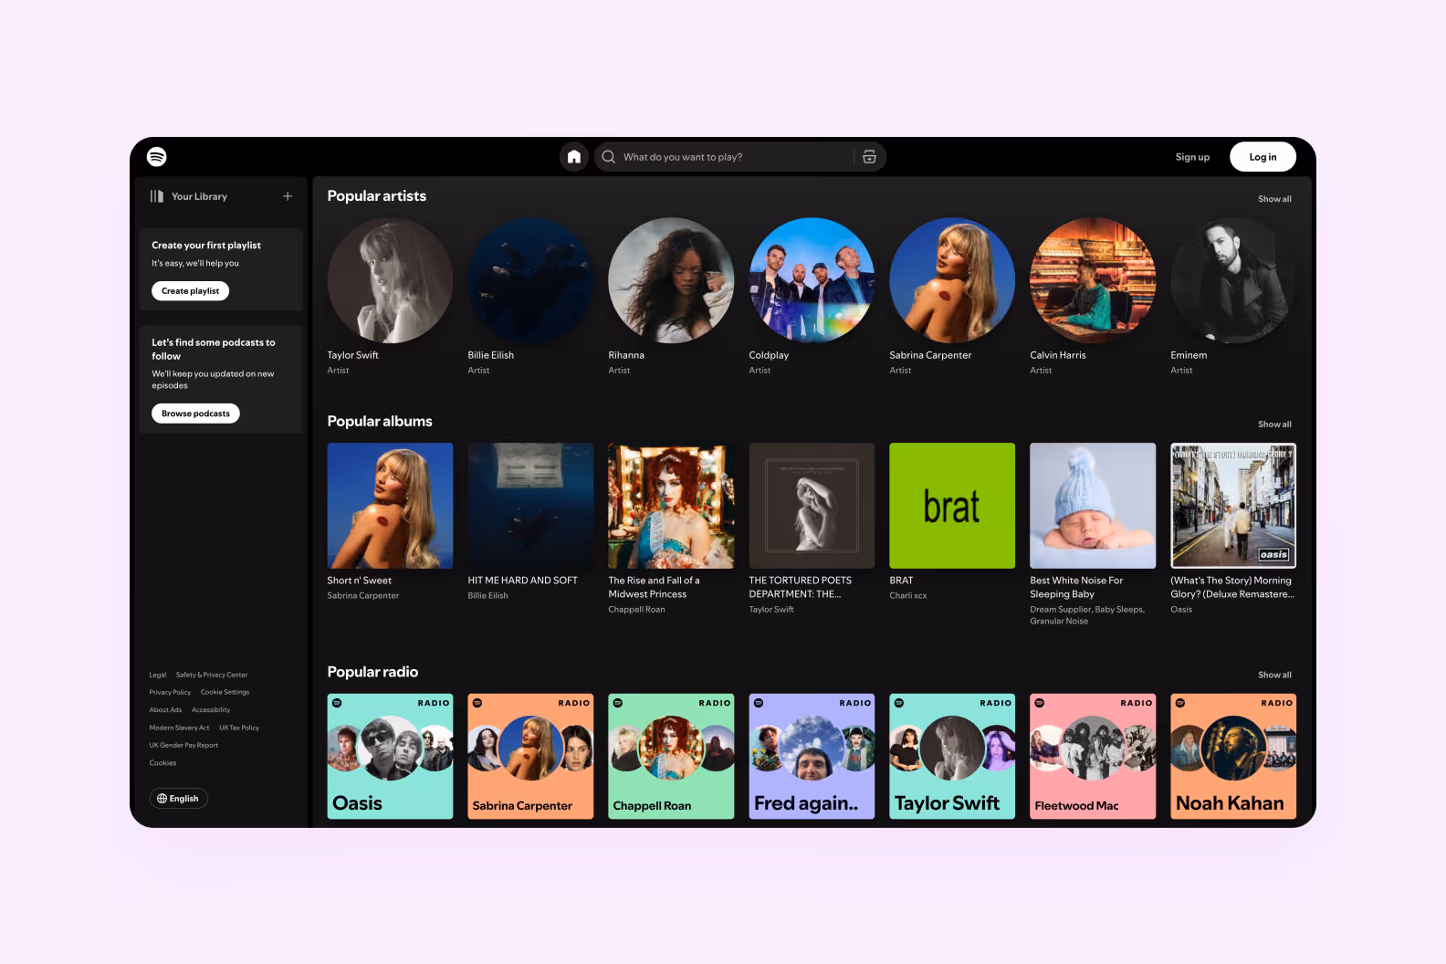
Task: Click the Spotify badge on Oasis radio
Action: click(337, 703)
